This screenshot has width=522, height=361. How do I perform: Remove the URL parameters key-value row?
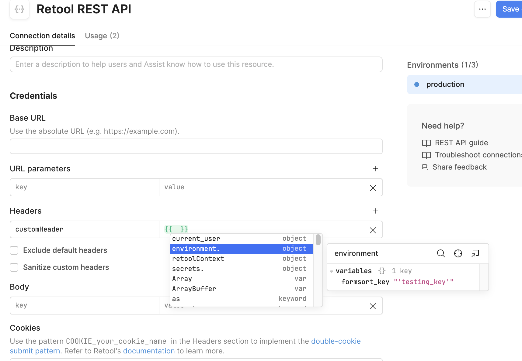coord(373,188)
